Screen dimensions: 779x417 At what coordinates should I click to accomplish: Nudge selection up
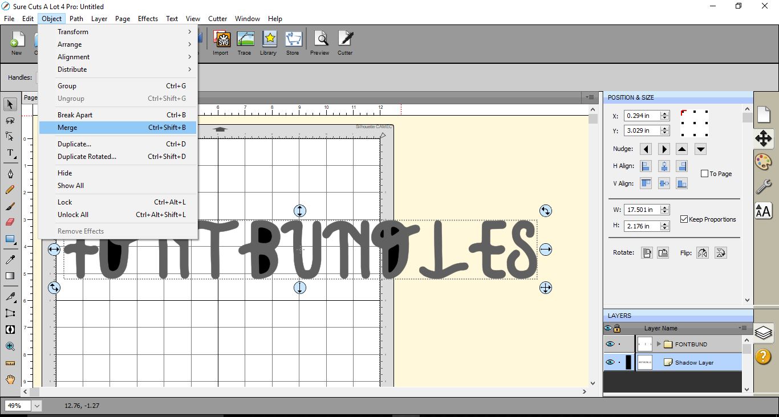click(682, 149)
